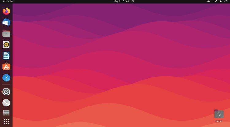Open the Help question-mark icon
Screen dimensions: 230x127
click(x=6, y=78)
